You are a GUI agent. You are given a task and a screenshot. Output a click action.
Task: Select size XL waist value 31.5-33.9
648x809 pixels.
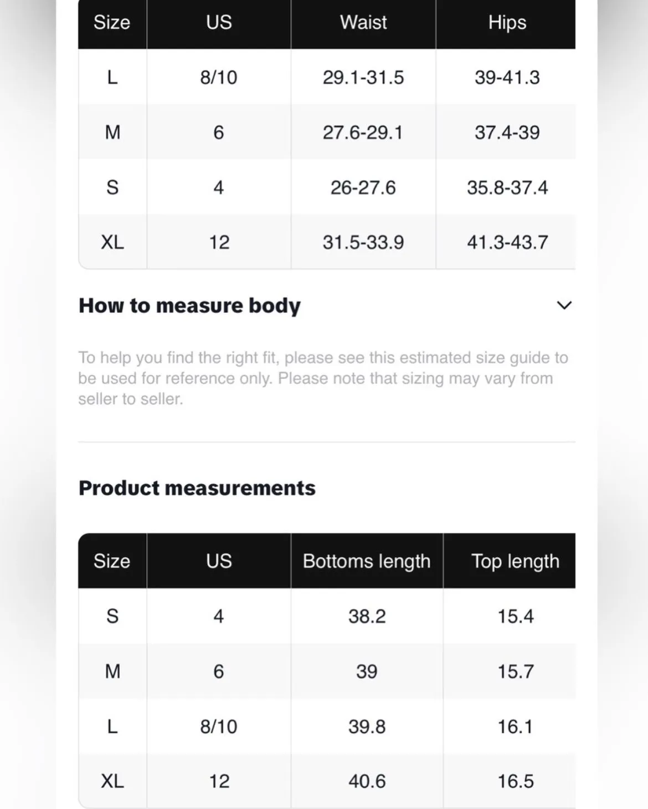(363, 242)
